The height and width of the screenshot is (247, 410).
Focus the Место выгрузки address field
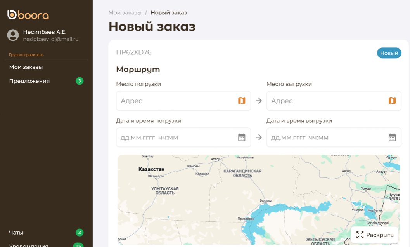(327, 101)
